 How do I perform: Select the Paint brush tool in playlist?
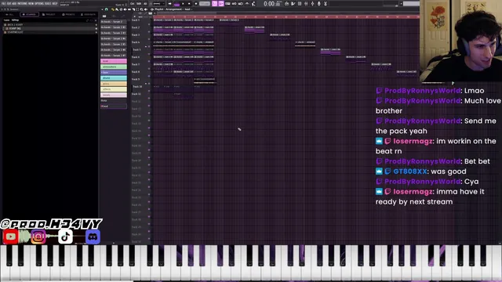(117, 9)
